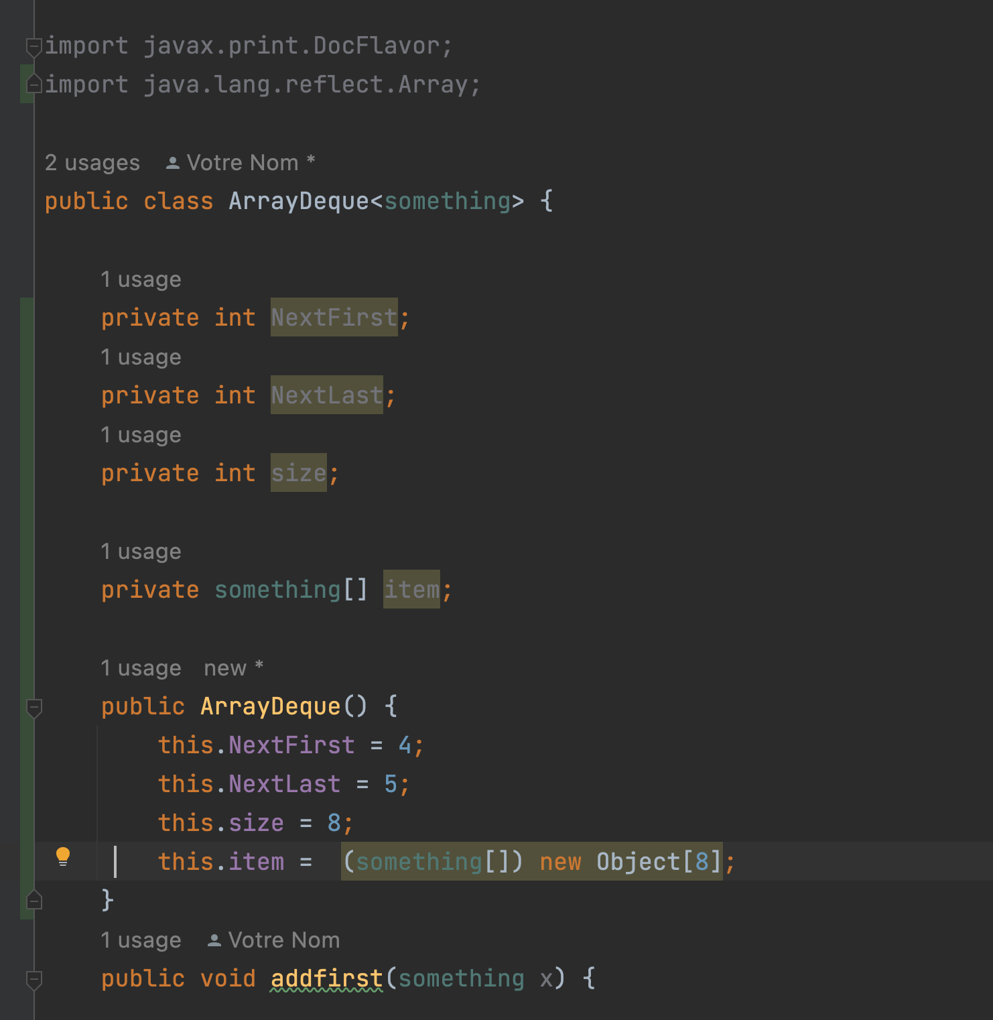Viewport: 993px width, 1020px height.
Task: Click the yellow lightbulb quick-fix icon
Action: [63, 856]
